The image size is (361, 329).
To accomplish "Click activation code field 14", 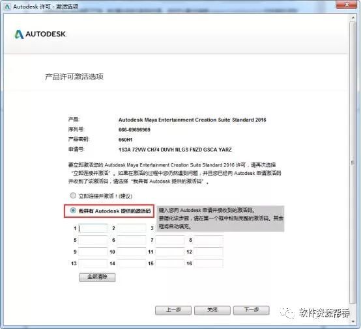I will [x=132, y=263].
